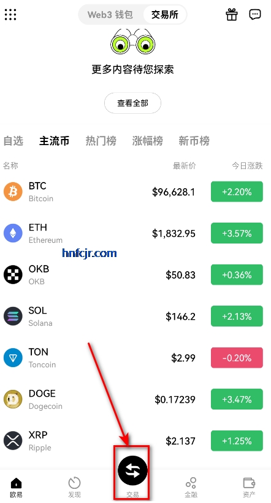This screenshot has height=503, width=271.
Task: Switch to 交易所 exchange mode
Action: 164,14
